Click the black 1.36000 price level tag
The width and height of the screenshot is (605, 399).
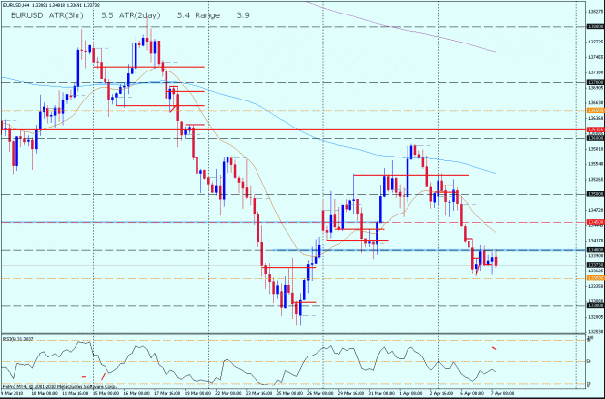coord(595,138)
